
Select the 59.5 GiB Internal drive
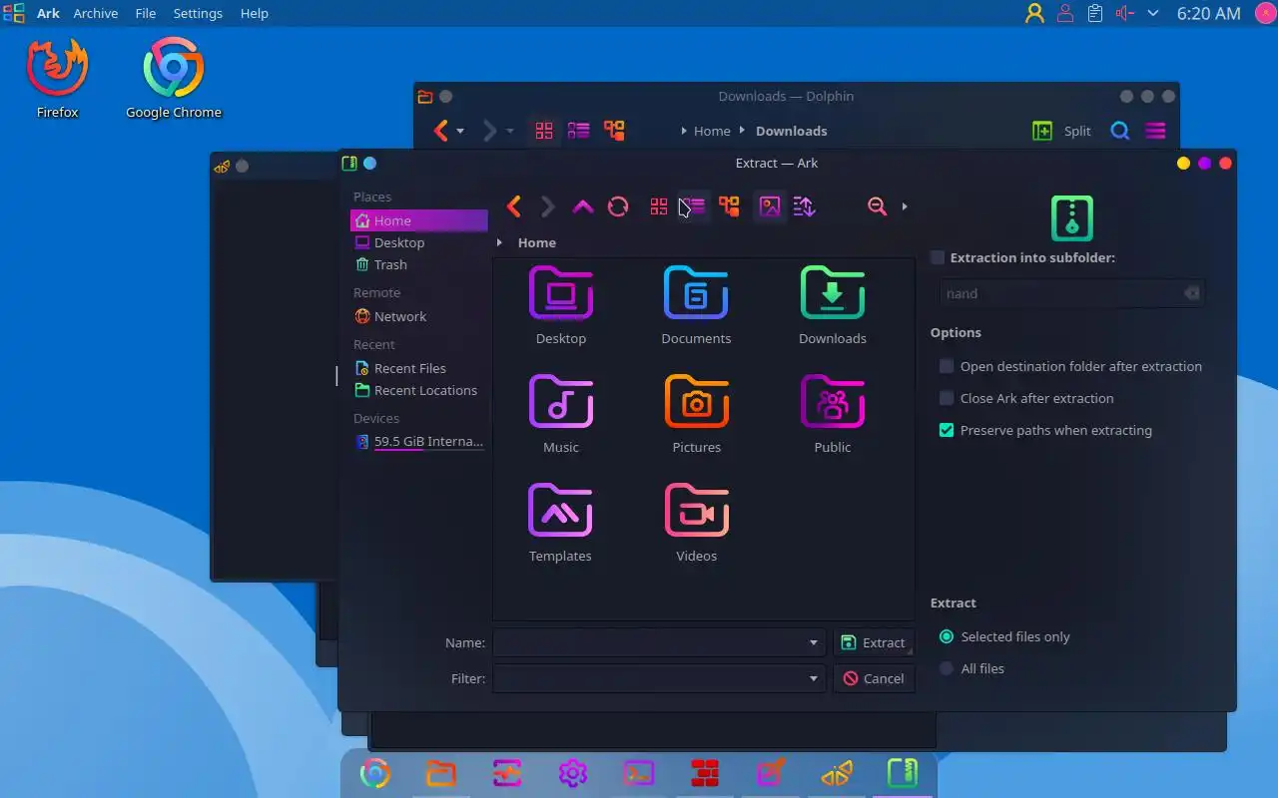(419, 442)
